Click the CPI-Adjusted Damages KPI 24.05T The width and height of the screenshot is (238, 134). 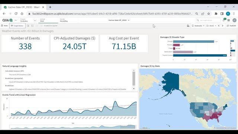coord(74,44)
